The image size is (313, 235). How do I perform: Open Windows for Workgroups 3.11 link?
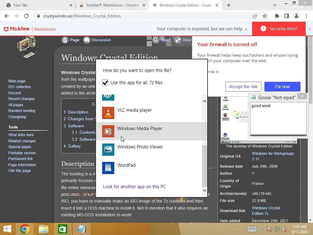click(273, 156)
